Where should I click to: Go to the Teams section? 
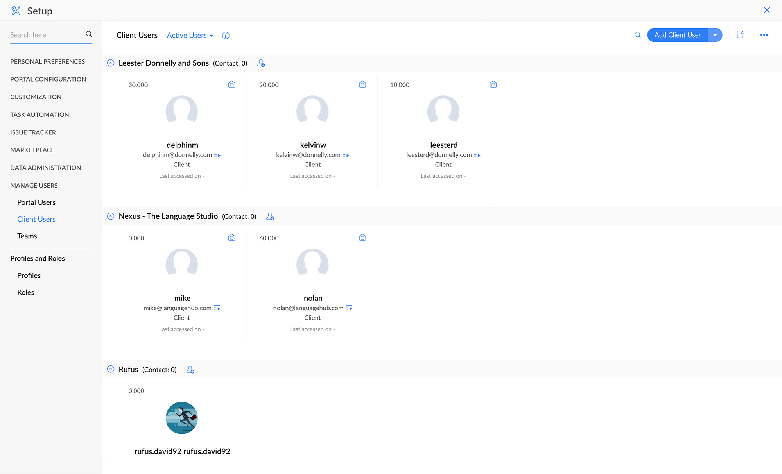tap(27, 236)
